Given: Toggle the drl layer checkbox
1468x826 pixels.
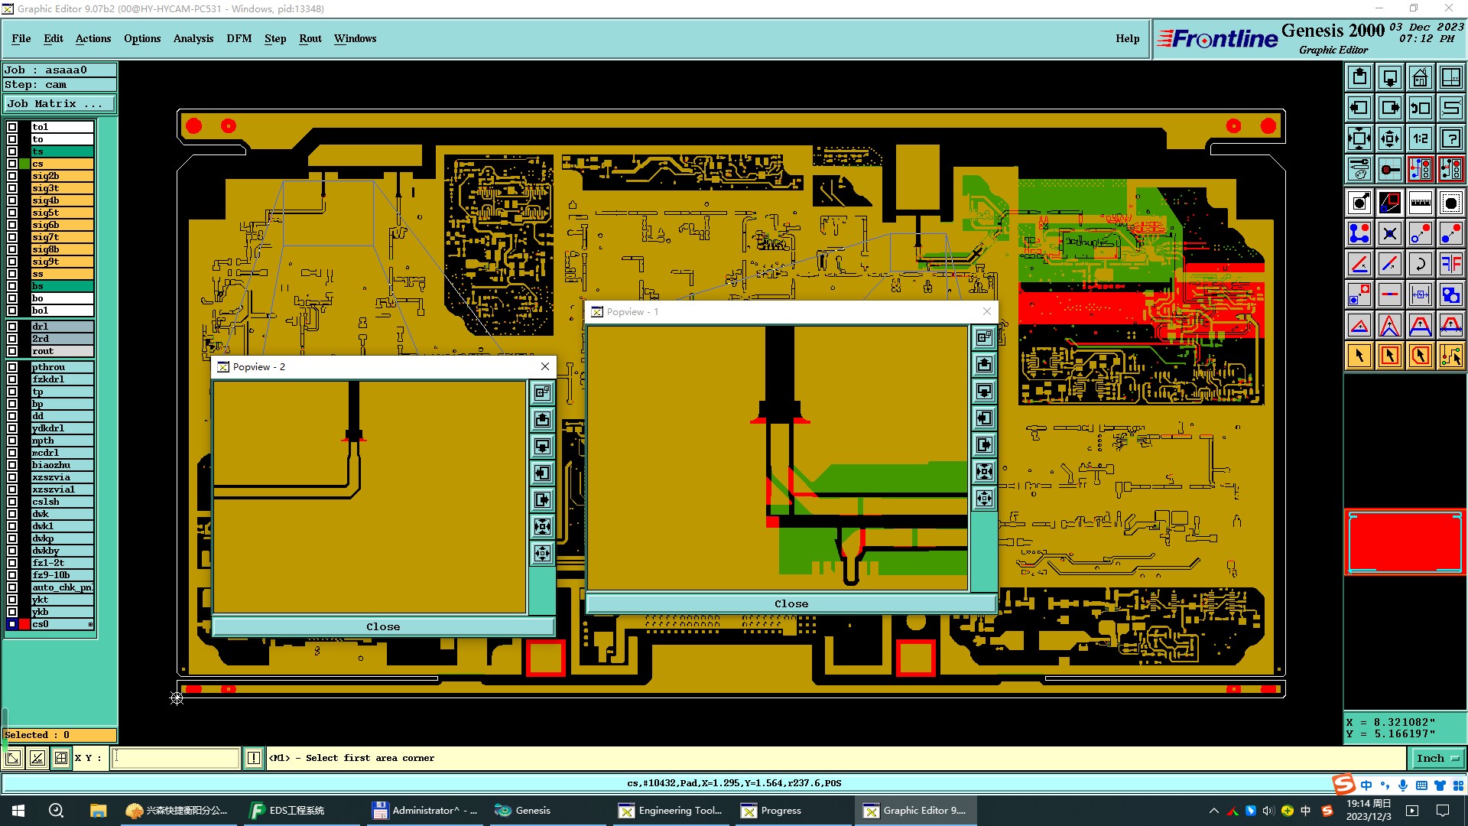Looking at the screenshot, I should coord(12,327).
